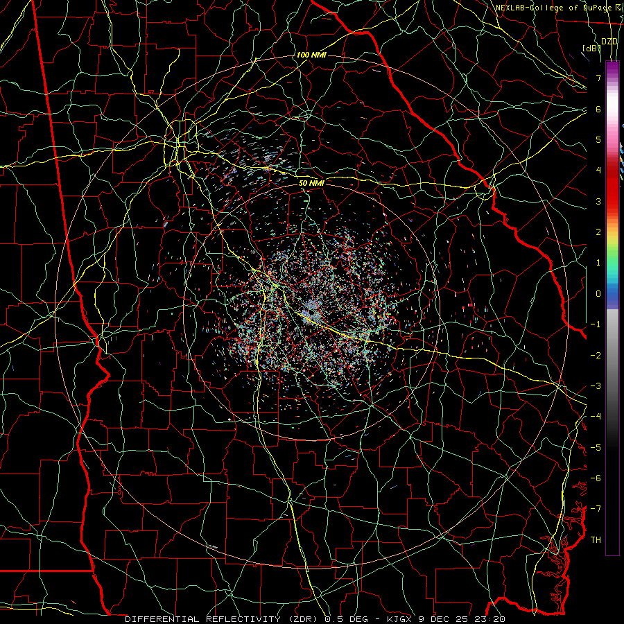Click the -6 value on the color scale

596,478
